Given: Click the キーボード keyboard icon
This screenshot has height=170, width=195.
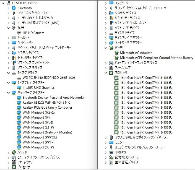Looking at the screenshot, I should [14, 38].
